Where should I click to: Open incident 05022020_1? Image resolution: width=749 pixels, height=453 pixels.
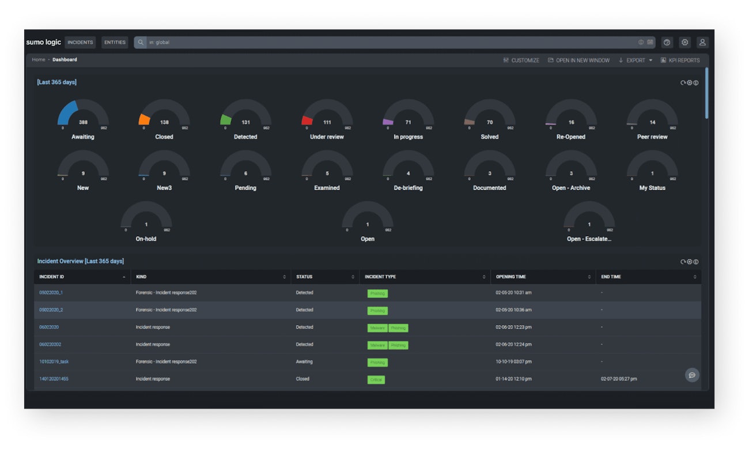(x=51, y=293)
